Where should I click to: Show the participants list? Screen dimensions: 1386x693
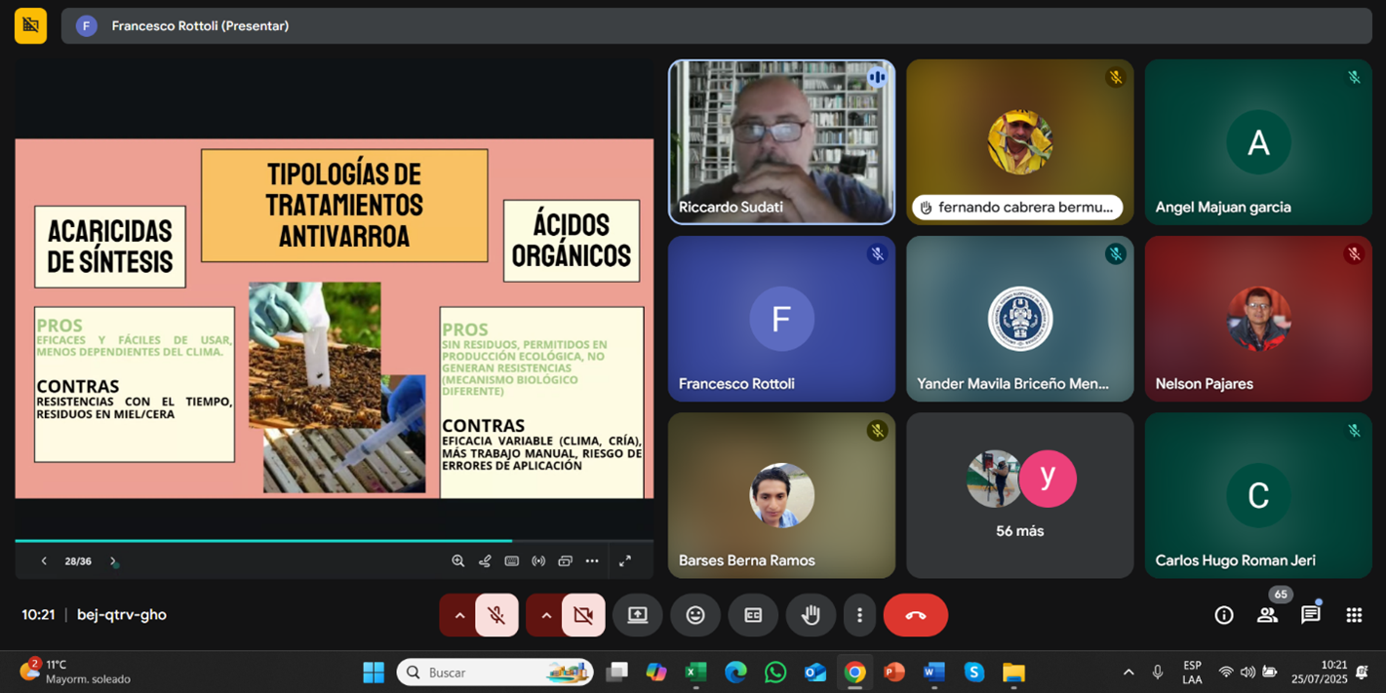[x=1267, y=615]
